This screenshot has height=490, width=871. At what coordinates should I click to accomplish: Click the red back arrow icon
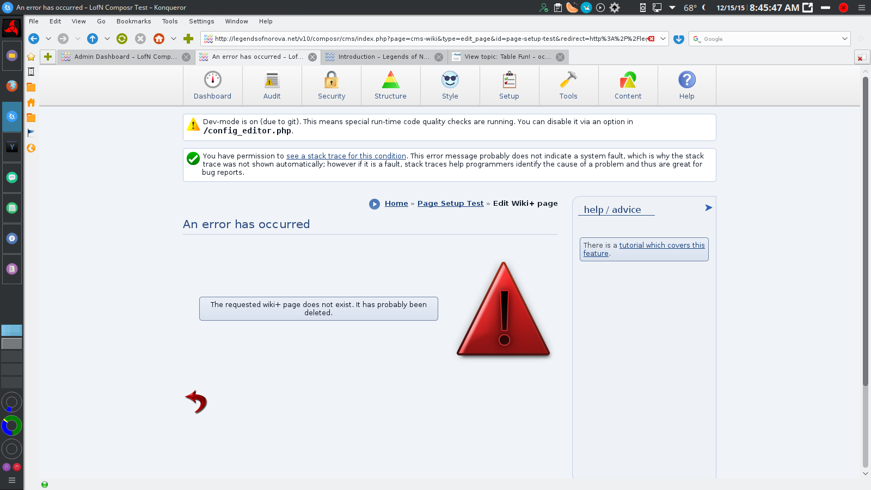(196, 402)
